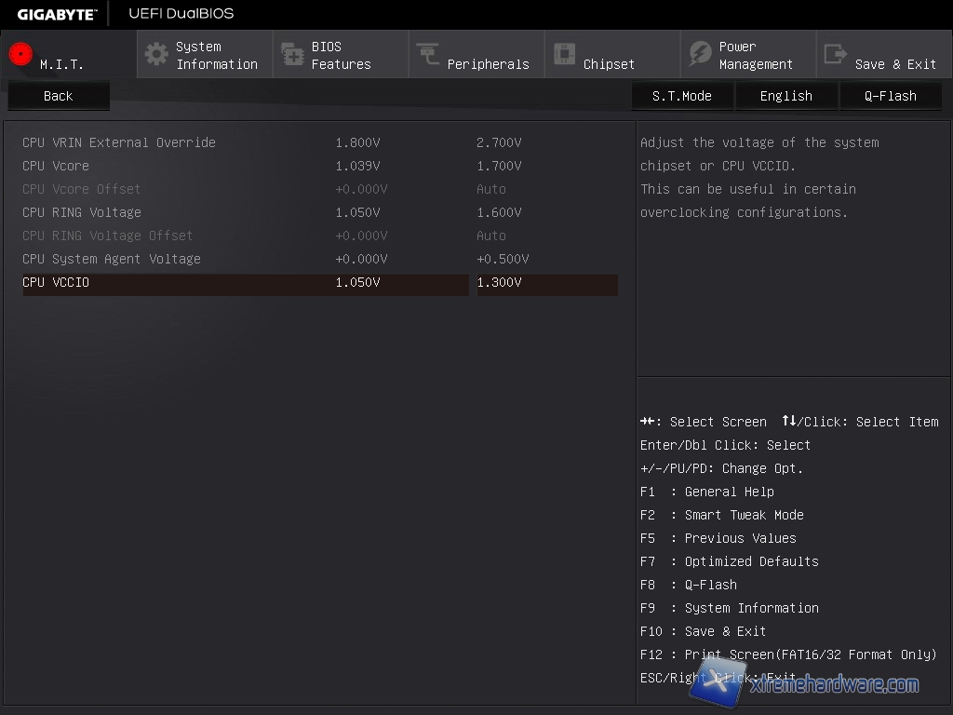
Task: Click the Power Management icon
Action: (700, 54)
